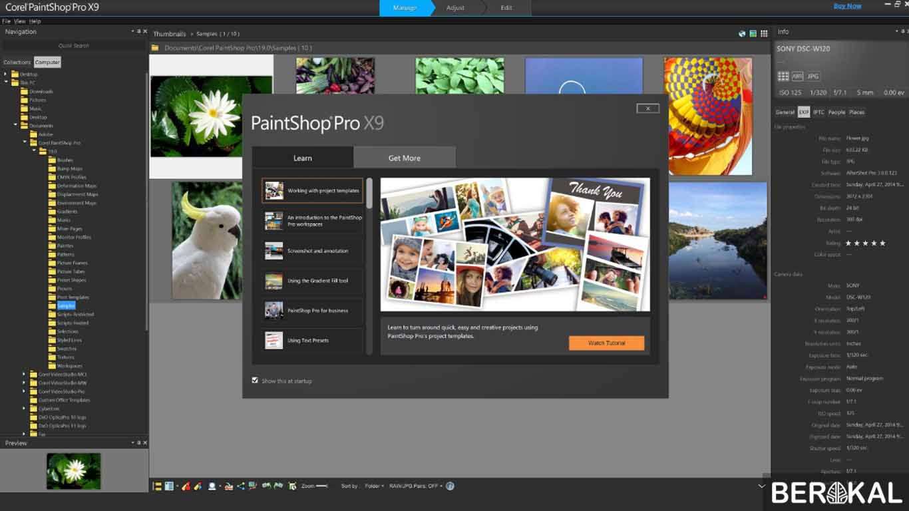Select the Picture Frames folder in the tree

(72, 263)
